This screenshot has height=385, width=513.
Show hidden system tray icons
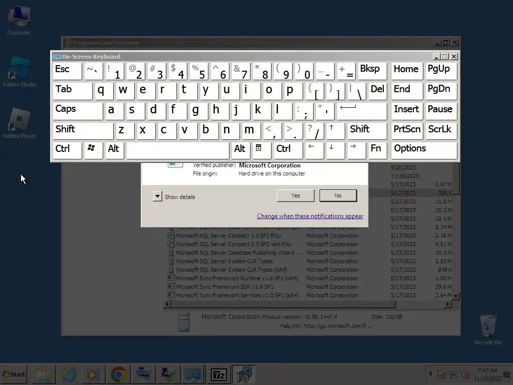pos(430,374)
